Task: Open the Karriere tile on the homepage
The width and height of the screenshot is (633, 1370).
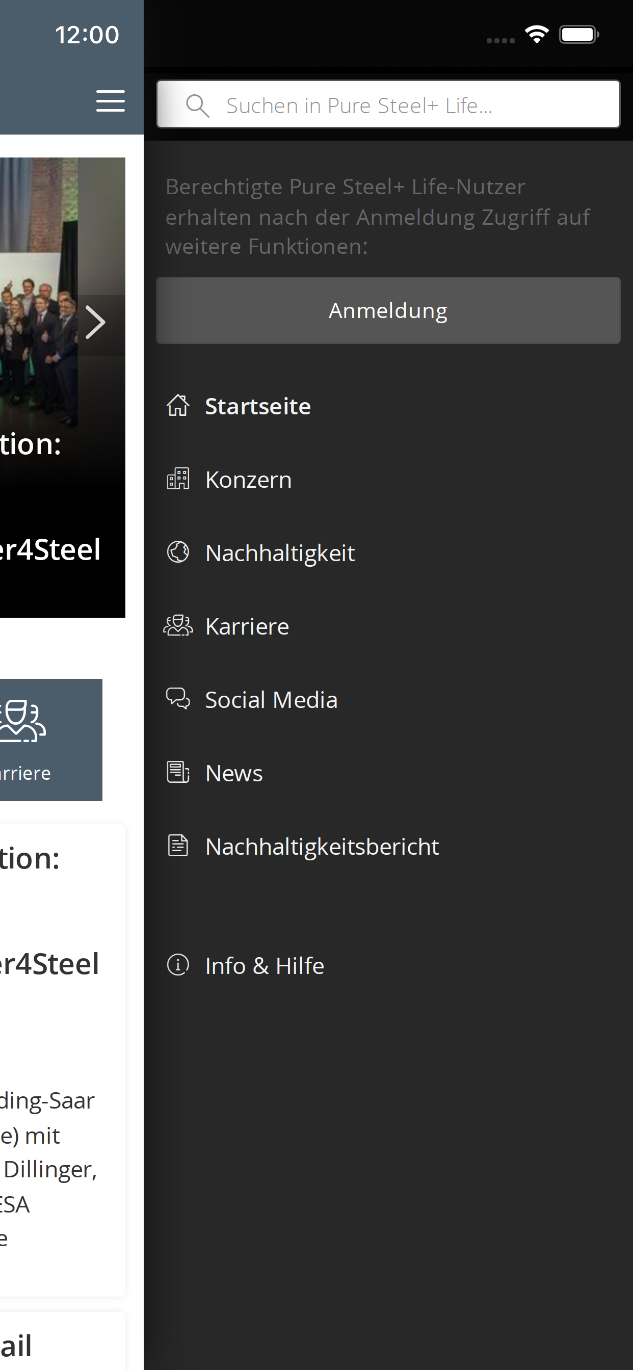Action: pos(51,740)
